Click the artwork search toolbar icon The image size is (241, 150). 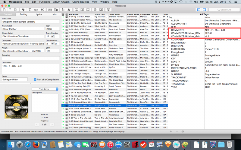(101, 10)
